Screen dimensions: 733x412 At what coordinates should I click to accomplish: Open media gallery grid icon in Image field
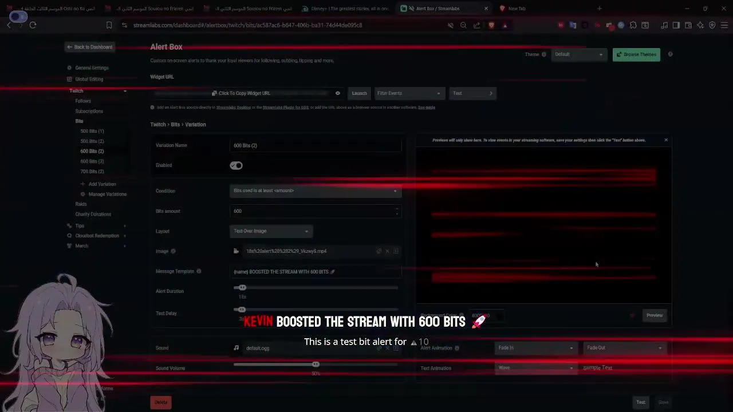[396, 251]
